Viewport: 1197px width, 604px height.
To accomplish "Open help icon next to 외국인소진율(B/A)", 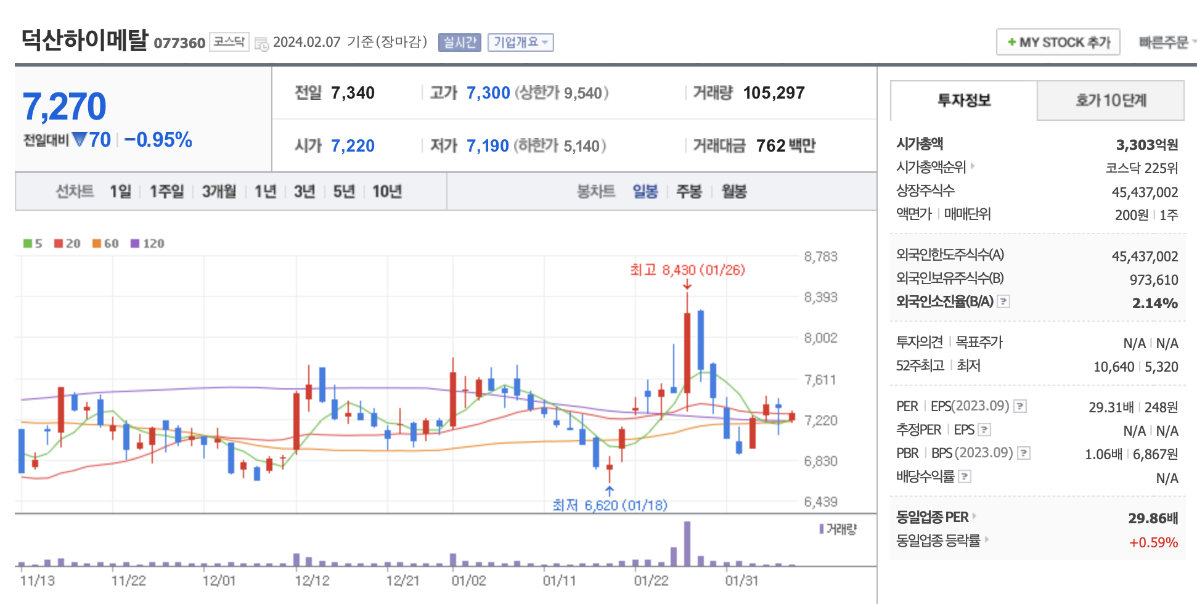I will [x=1003, y=301].
